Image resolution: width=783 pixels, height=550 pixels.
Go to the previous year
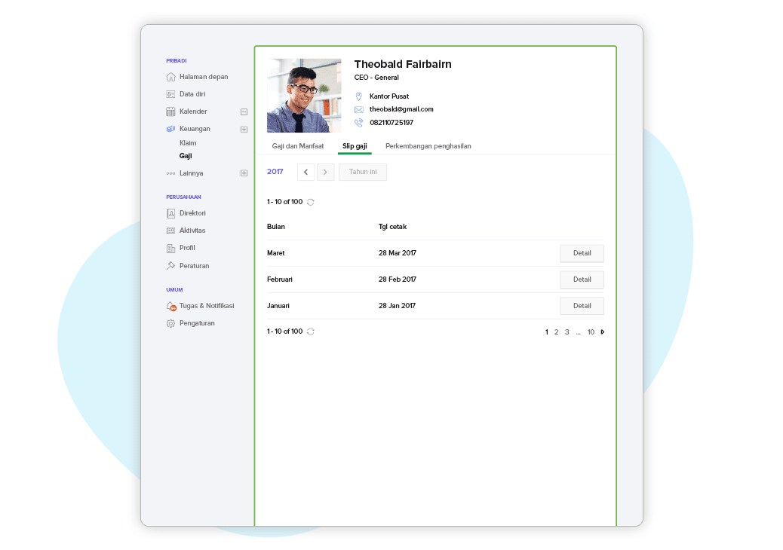coord(306,172)
